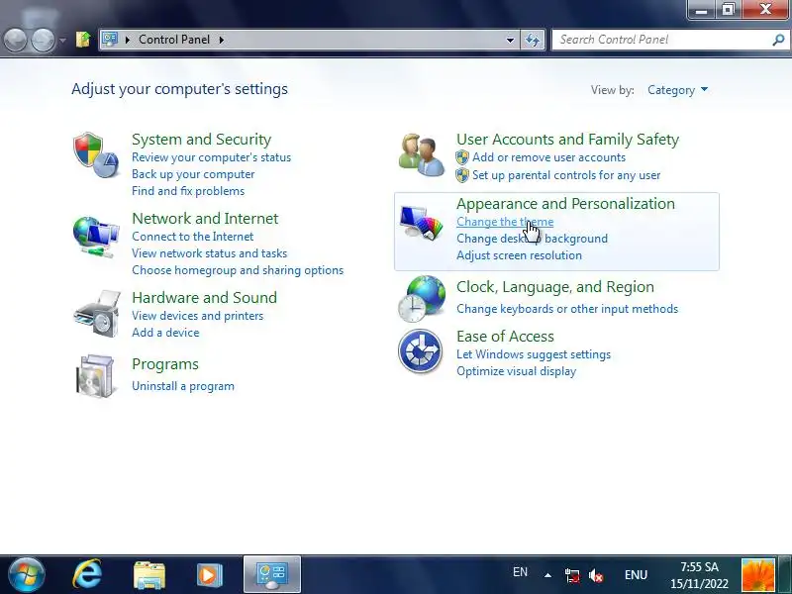Open Programs heading

(x=164, y=364)
